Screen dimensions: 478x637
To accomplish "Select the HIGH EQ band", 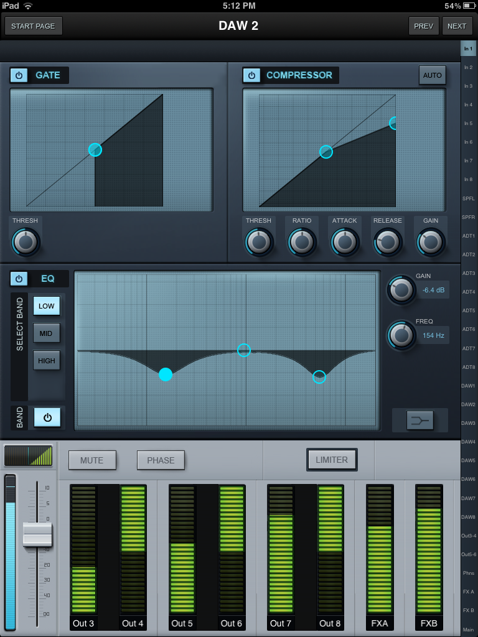I will tap(46, 361).
